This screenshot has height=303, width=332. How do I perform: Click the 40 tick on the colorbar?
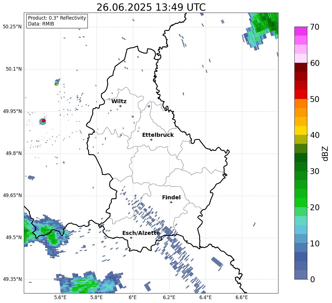coord(315,135)
